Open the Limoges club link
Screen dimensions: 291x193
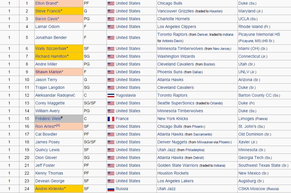pyautogui.click(x=246, y=118)
